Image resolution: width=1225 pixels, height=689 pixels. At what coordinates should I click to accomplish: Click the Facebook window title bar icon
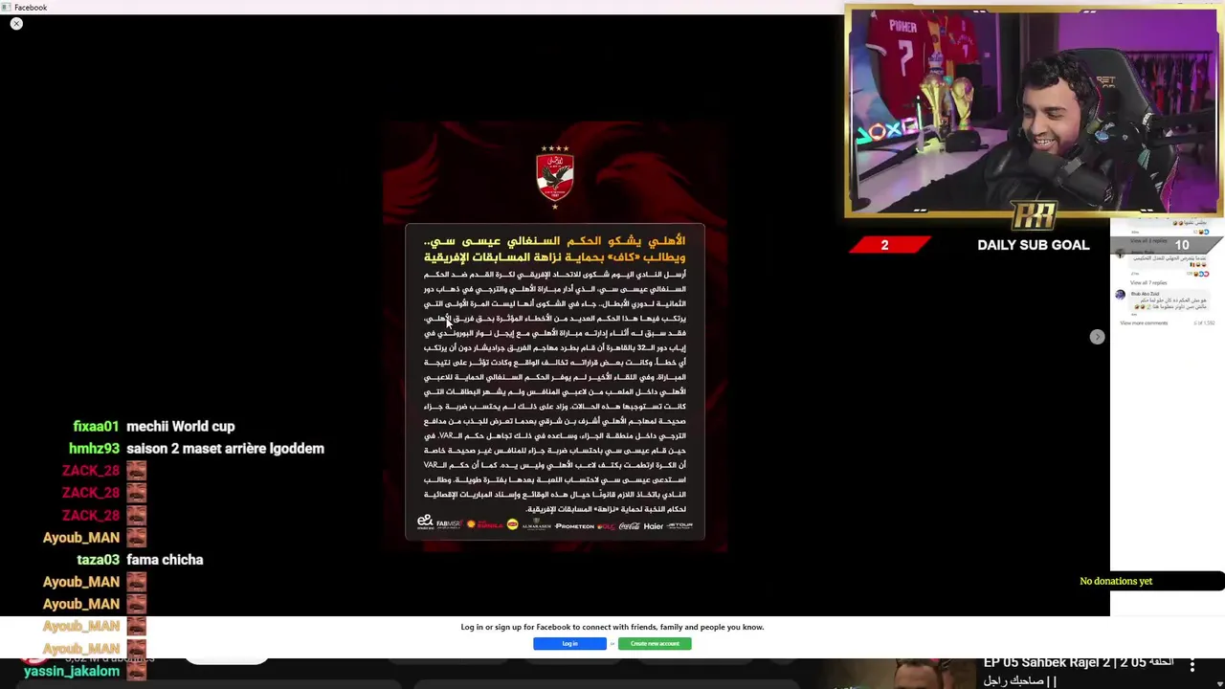point(7,7)
